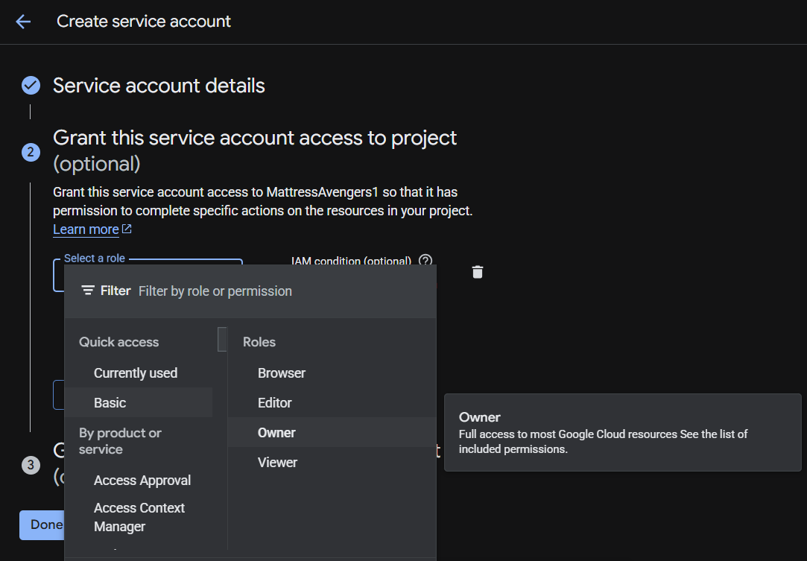Type in Filter by role field
807x561 pixels.
[x=283, y=291]
